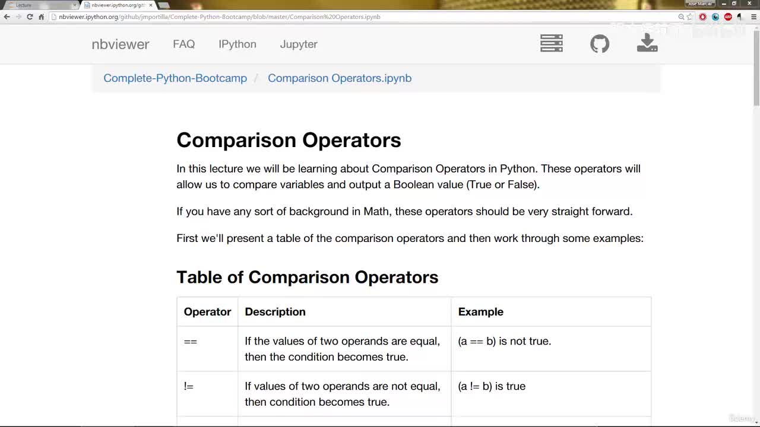760x427 pixels.
Task: Click the browser forward arrow
Action: pos(18,17)
